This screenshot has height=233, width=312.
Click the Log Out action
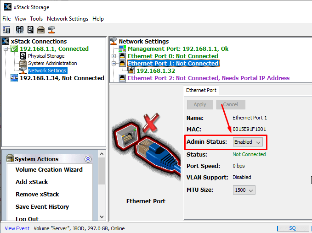(x=27, y=218)
